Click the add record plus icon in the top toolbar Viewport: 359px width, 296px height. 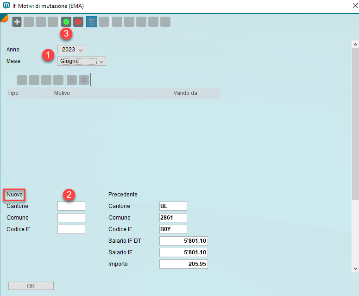pos(17,22)
